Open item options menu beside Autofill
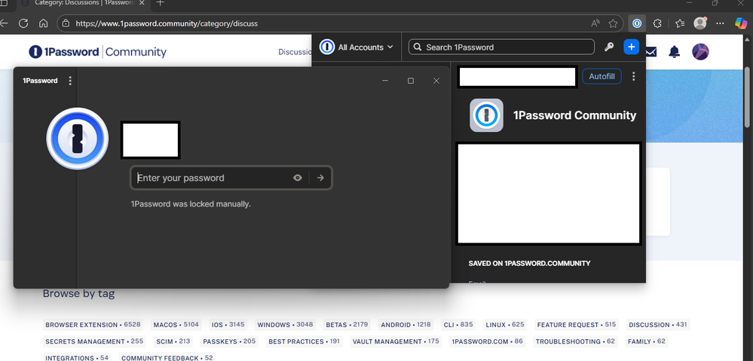Image resolution: width=753 pixels, height=361 pixels. click(634, 76)
